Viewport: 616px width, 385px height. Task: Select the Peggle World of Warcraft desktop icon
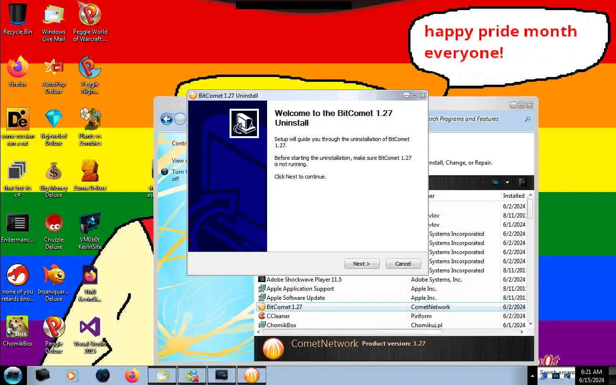coord(90,22)
